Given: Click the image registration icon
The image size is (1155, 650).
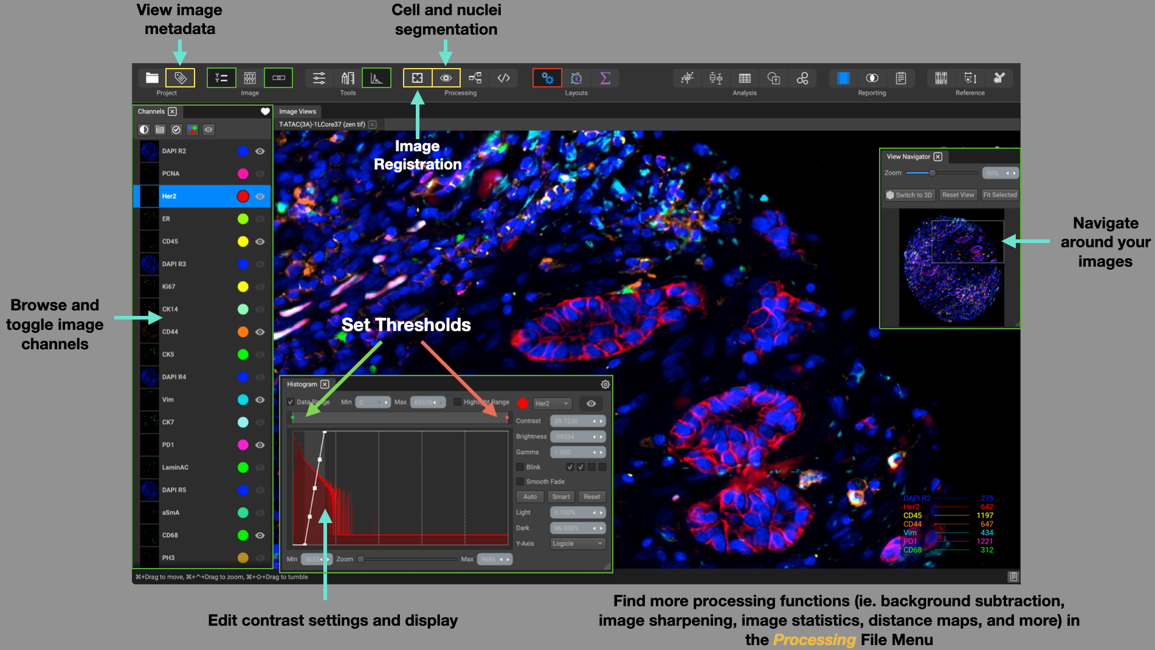Looking at the screenshot, I should pos(417,78).
